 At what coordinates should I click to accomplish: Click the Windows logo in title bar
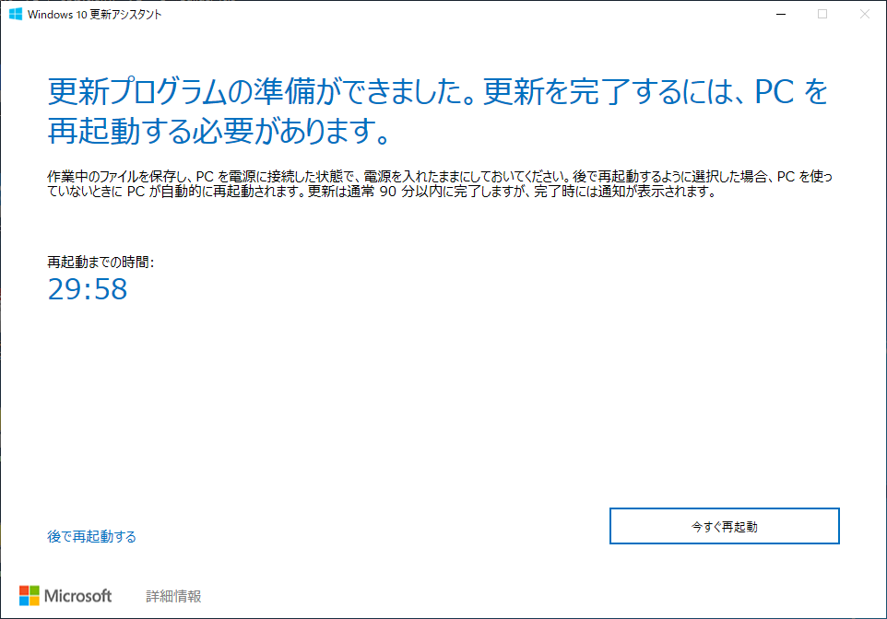point(16,14)
